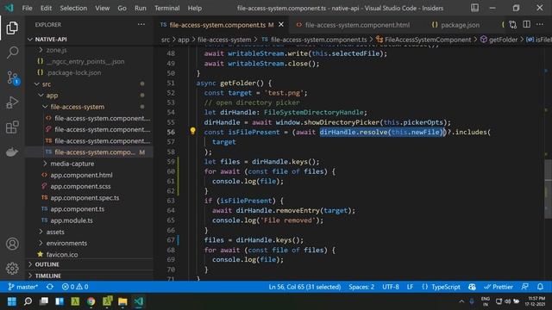This screenshot has height=310, width=552.
Task: Open the Help menu
Action: point(195,8)
